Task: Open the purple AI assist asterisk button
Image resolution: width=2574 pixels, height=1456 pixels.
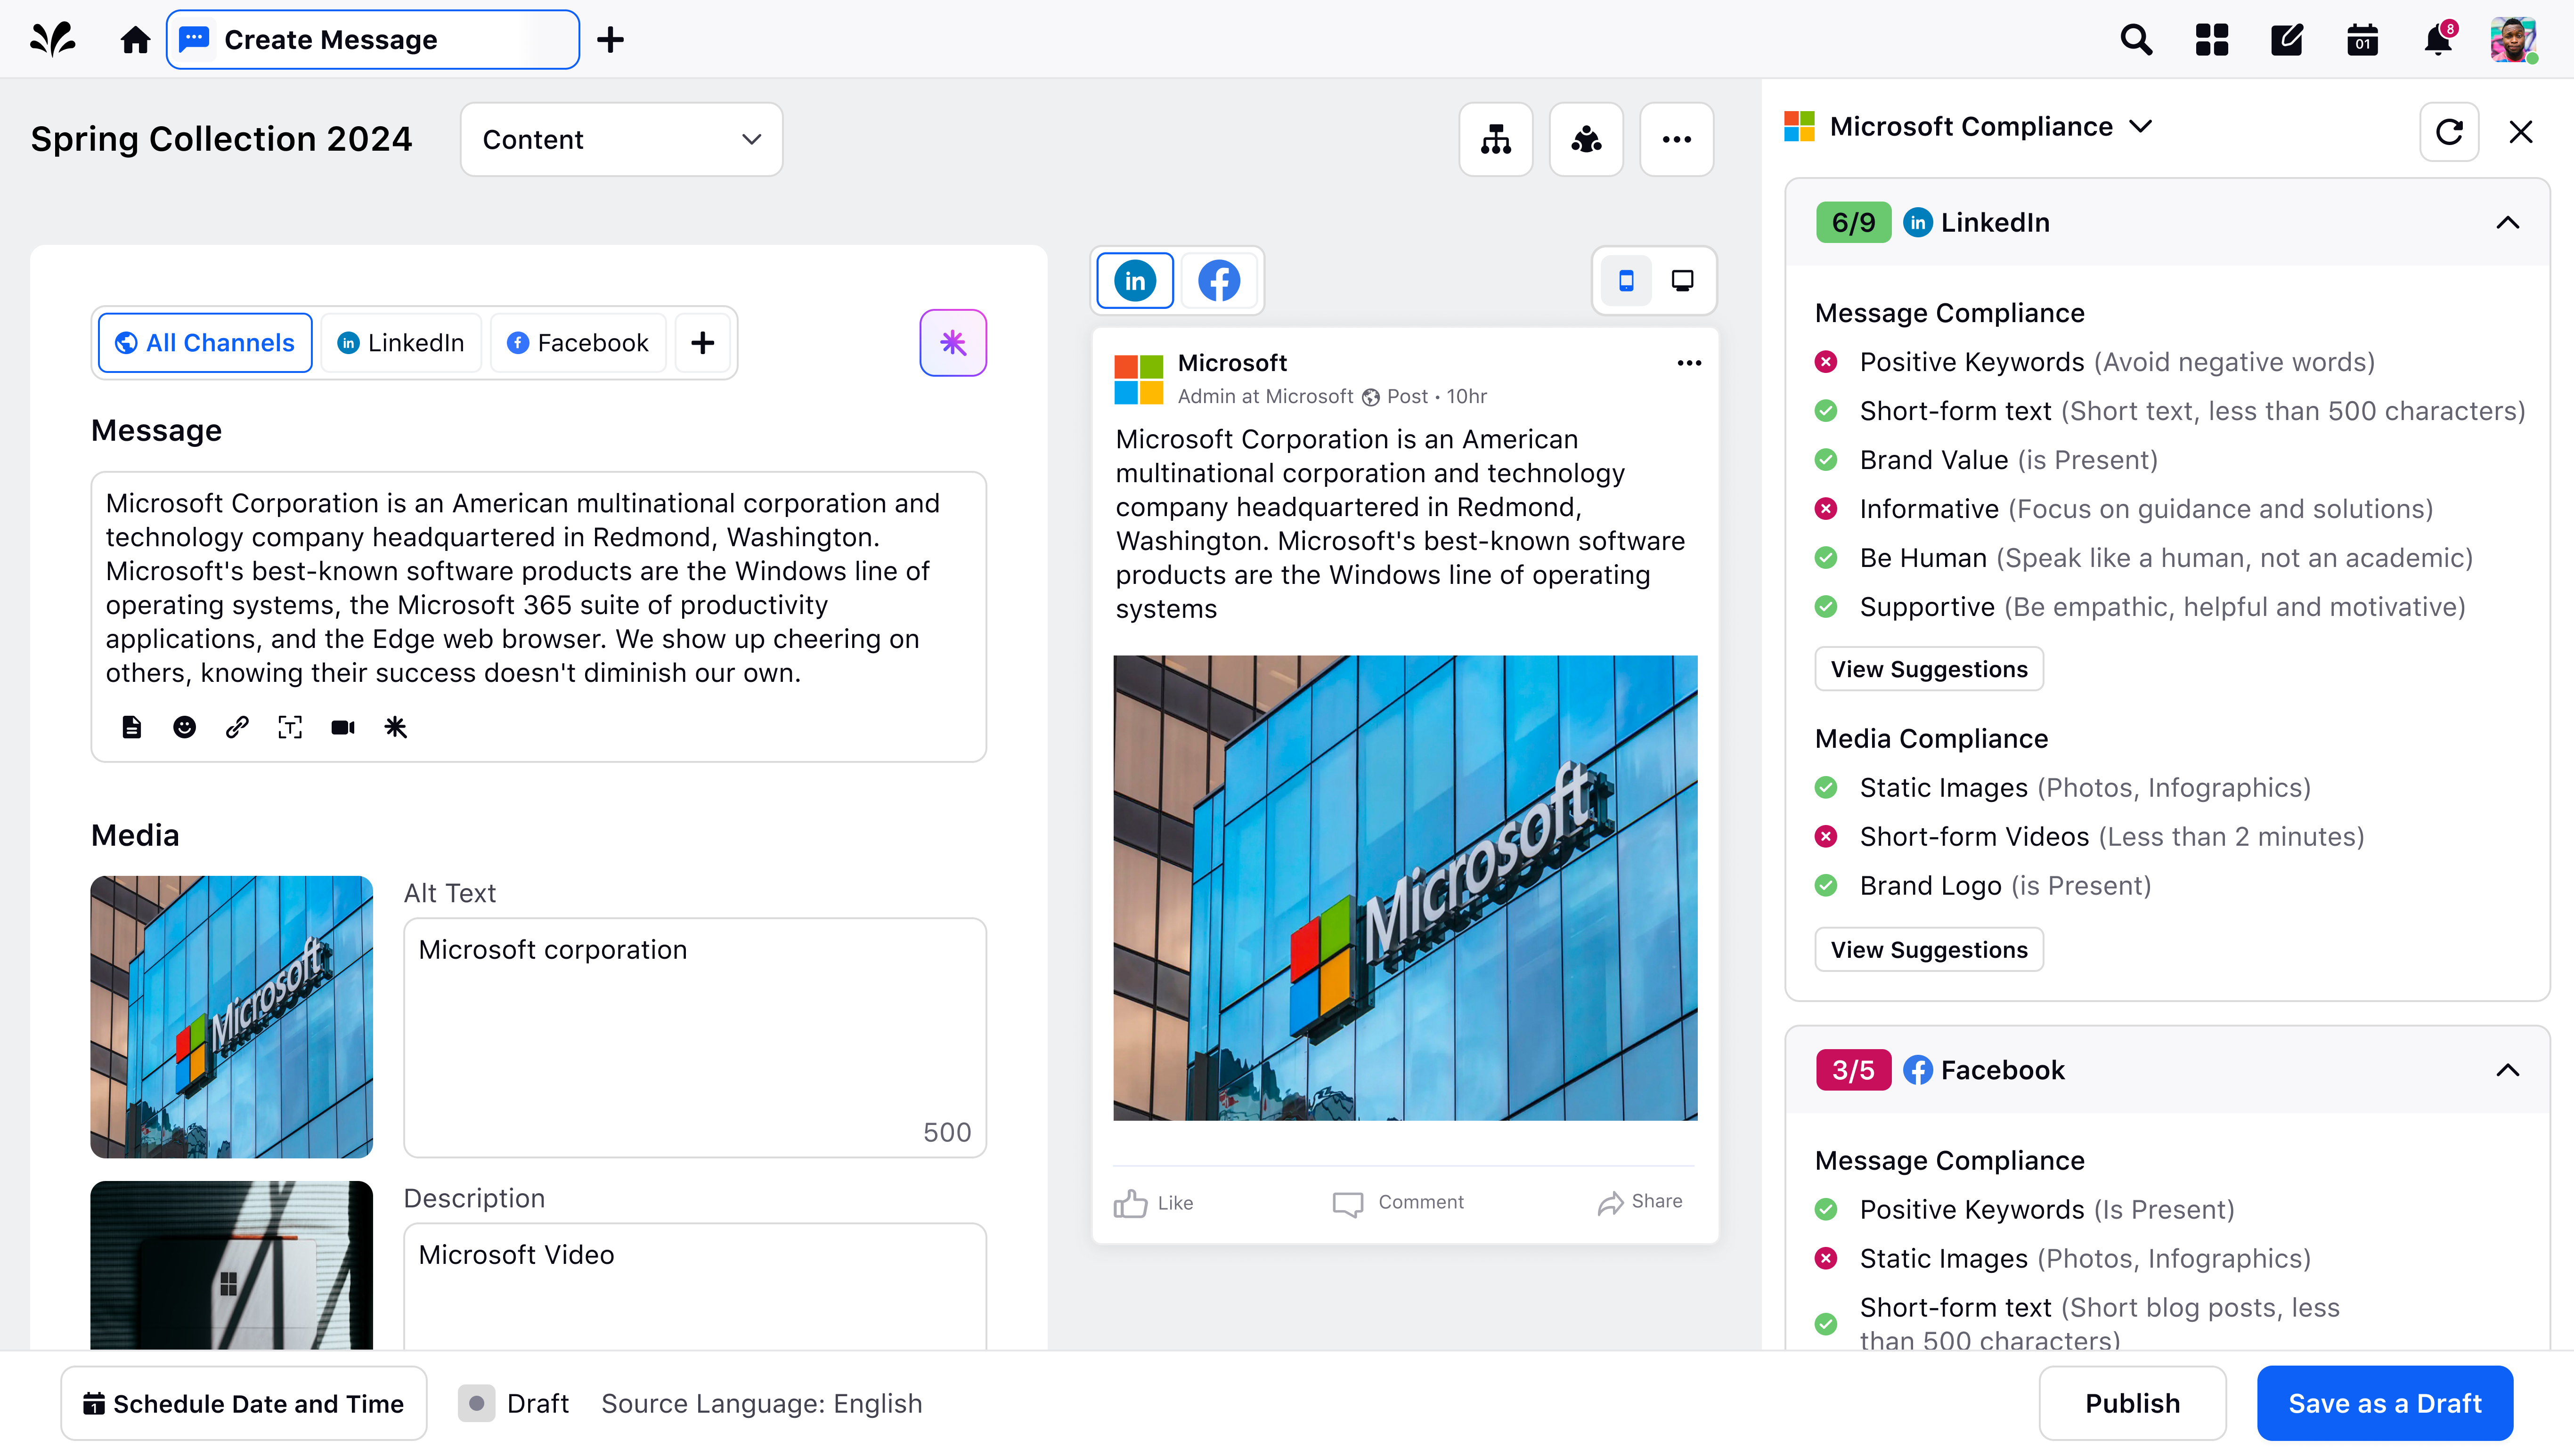Action: [953, 343]
